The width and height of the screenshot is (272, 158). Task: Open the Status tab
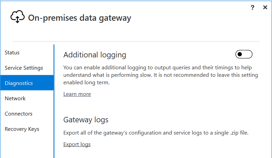click(12, 53)
